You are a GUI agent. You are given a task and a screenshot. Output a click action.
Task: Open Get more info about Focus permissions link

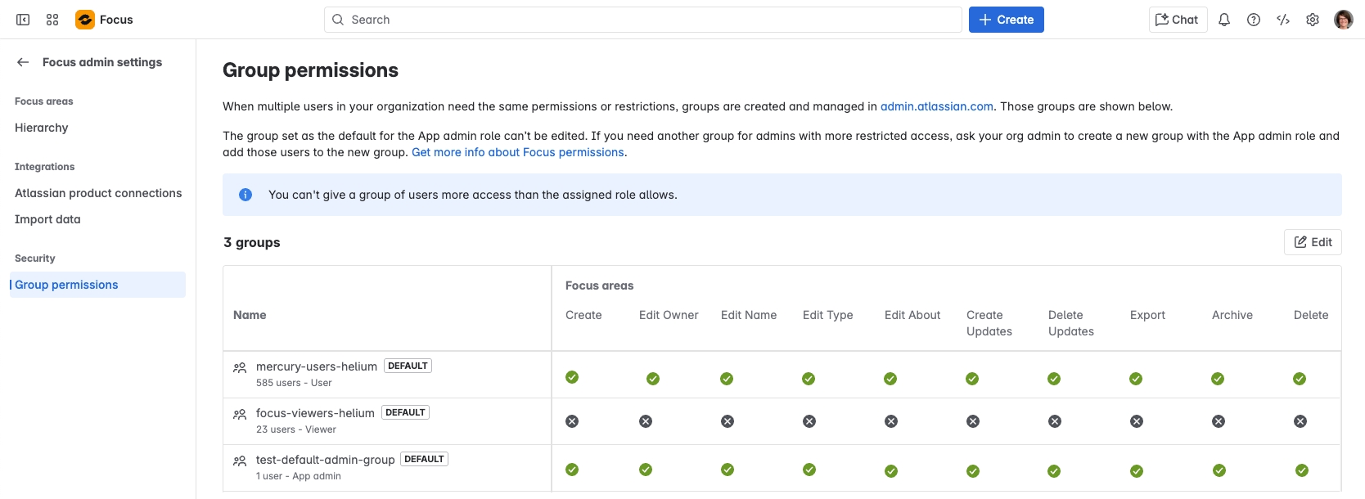pyautogui.click(x=518, y=152)
